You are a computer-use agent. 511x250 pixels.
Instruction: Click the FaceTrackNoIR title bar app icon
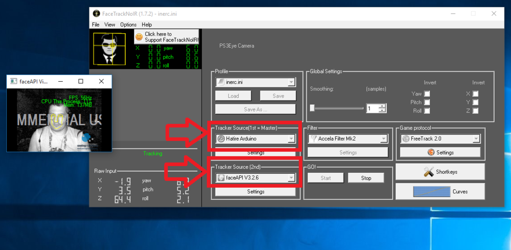[x=96, y=14]
